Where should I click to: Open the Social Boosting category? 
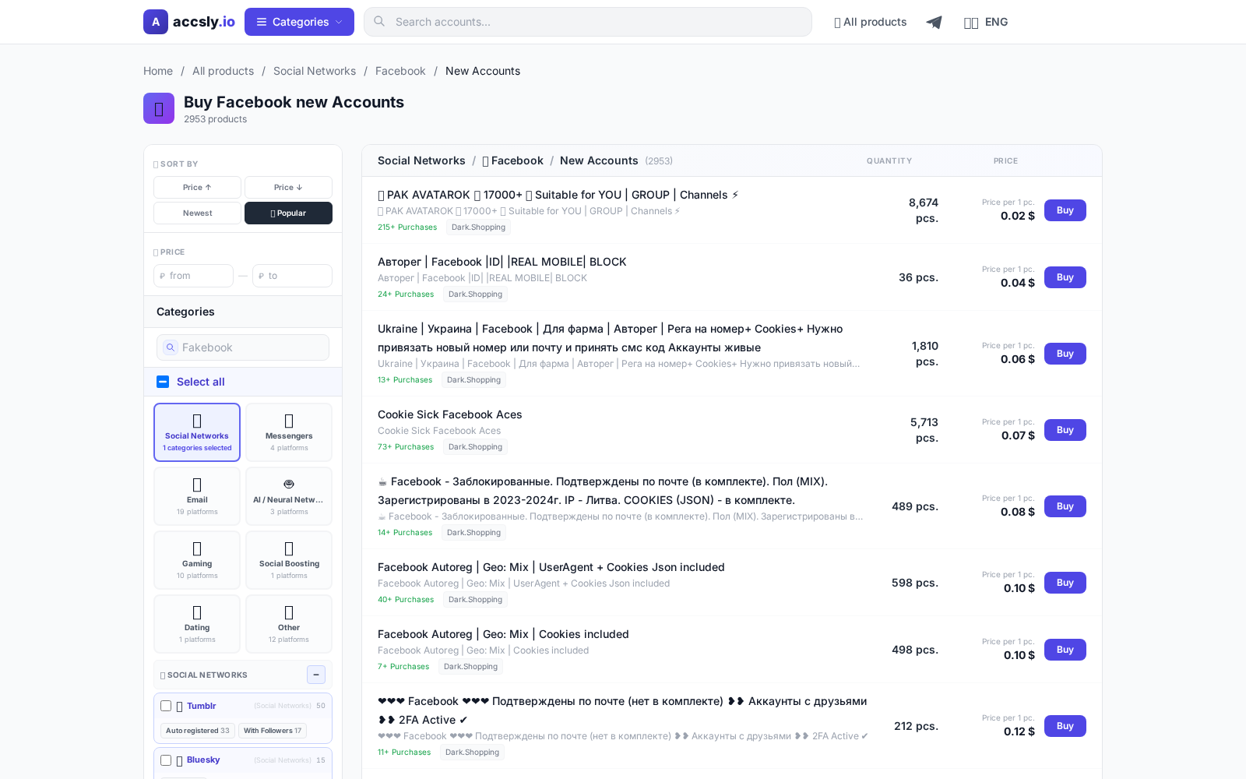(288, 559)
